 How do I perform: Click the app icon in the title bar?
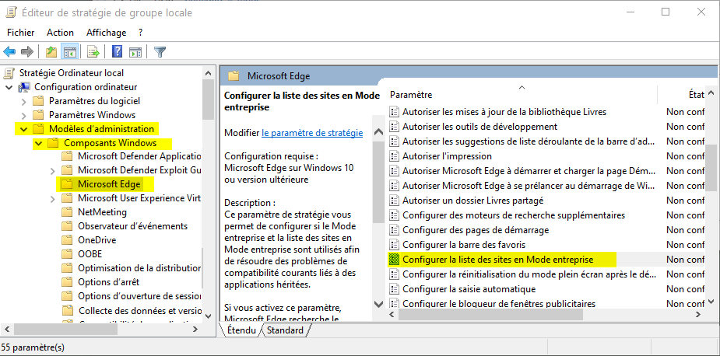point(12,12)
